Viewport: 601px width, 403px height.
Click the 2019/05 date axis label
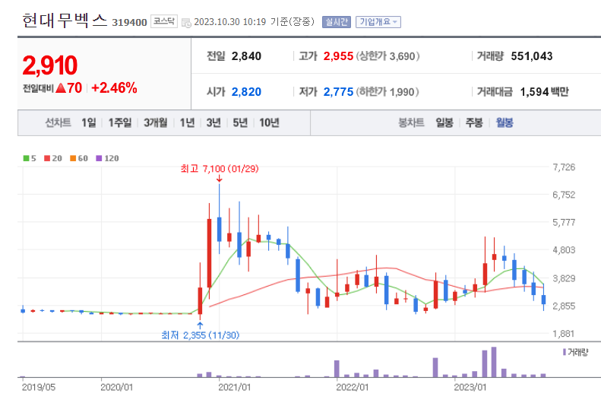[38, 387]
